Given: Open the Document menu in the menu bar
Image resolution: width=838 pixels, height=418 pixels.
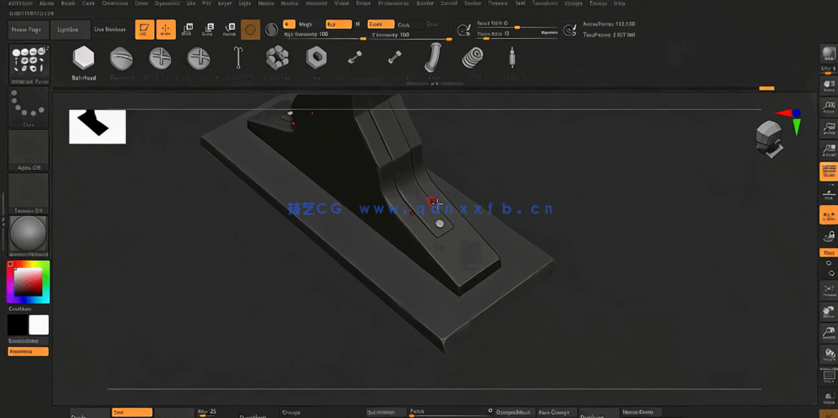Looking at the screenshot, I should 114,3.
